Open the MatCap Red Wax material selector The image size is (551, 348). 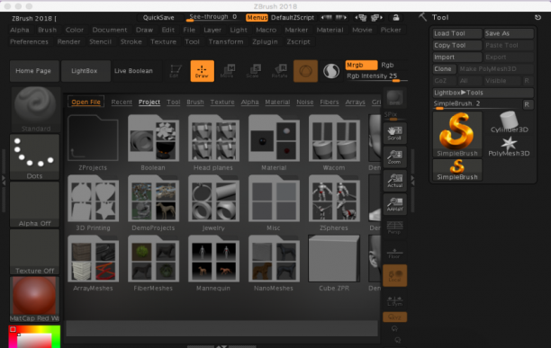(35, 299)
